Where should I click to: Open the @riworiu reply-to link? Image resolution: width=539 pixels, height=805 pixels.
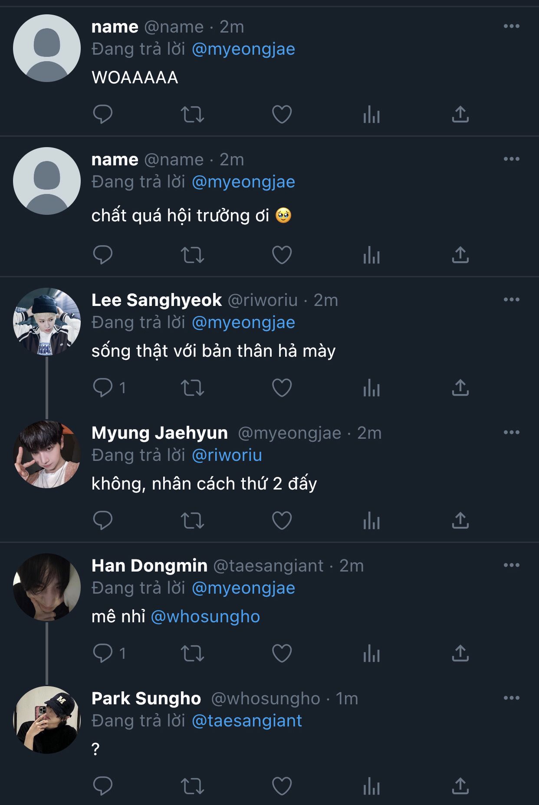[227, 455]
